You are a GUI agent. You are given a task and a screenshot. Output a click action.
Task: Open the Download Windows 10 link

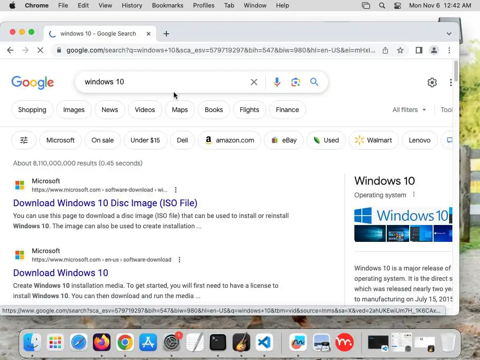[60, 273]
